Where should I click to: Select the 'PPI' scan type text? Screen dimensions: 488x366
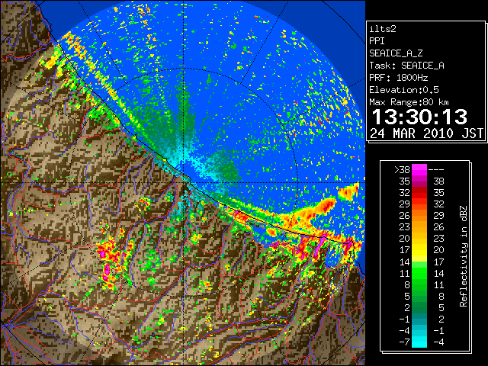click(377, 41)
